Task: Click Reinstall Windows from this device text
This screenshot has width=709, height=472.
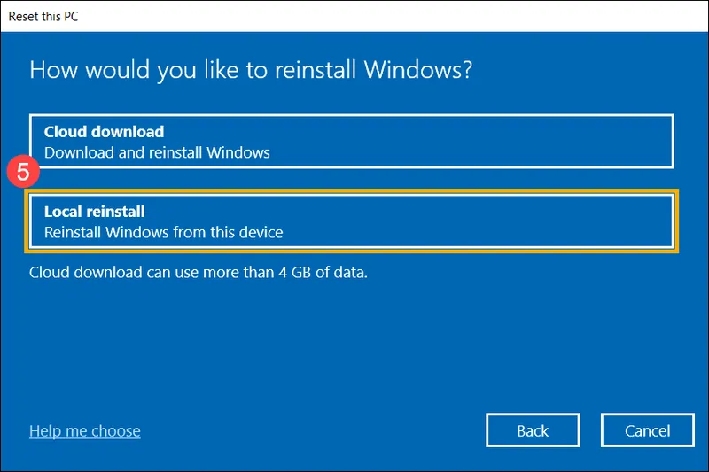Action: [164, 232]
